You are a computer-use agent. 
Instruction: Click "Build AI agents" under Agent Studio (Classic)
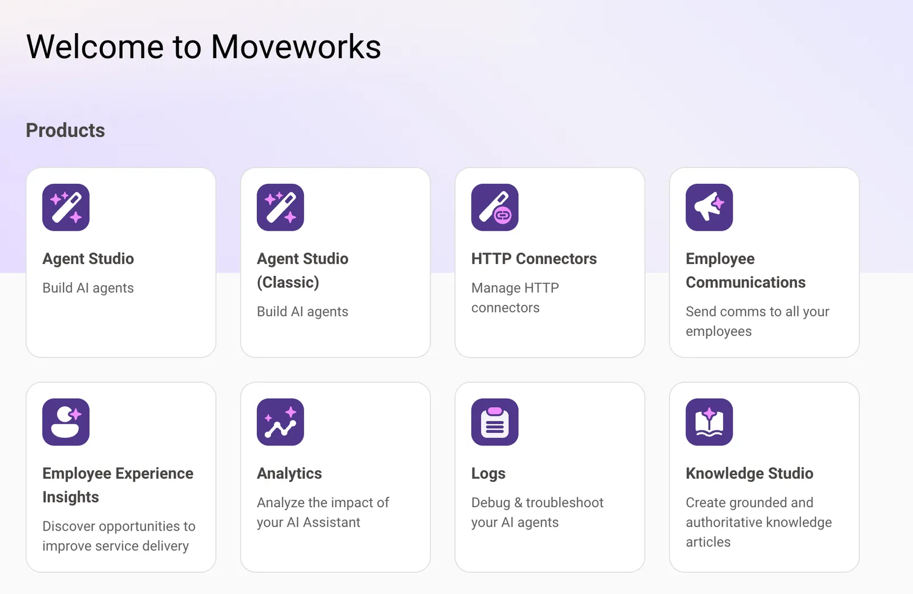tap(302, 311)
